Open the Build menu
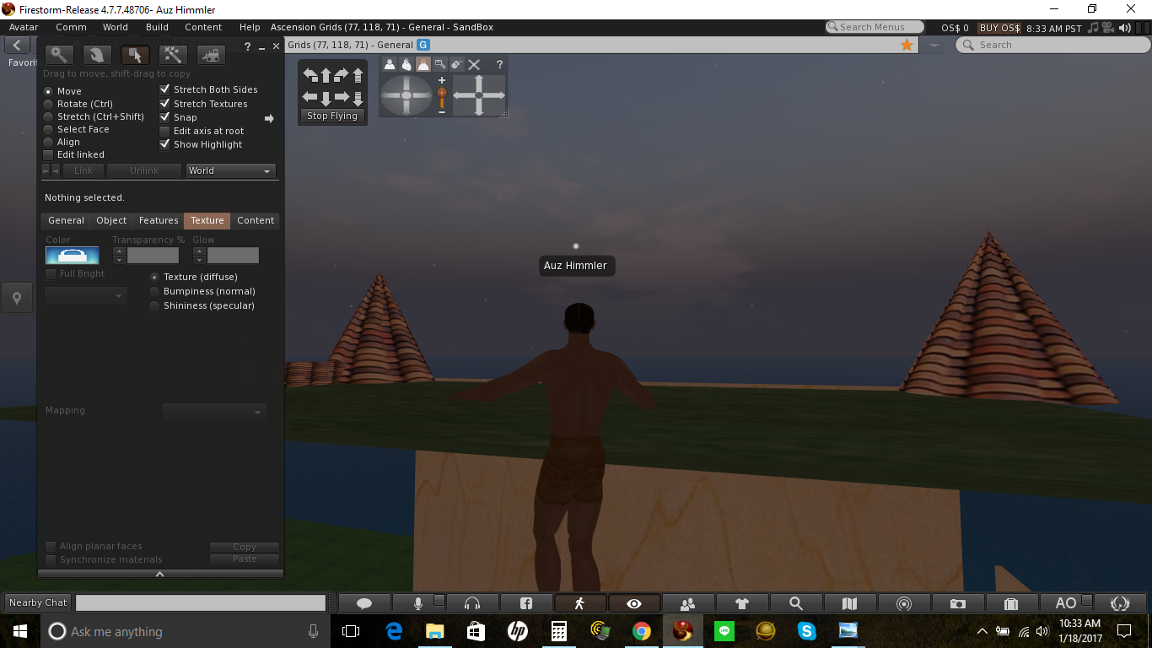 coord(157,27)
